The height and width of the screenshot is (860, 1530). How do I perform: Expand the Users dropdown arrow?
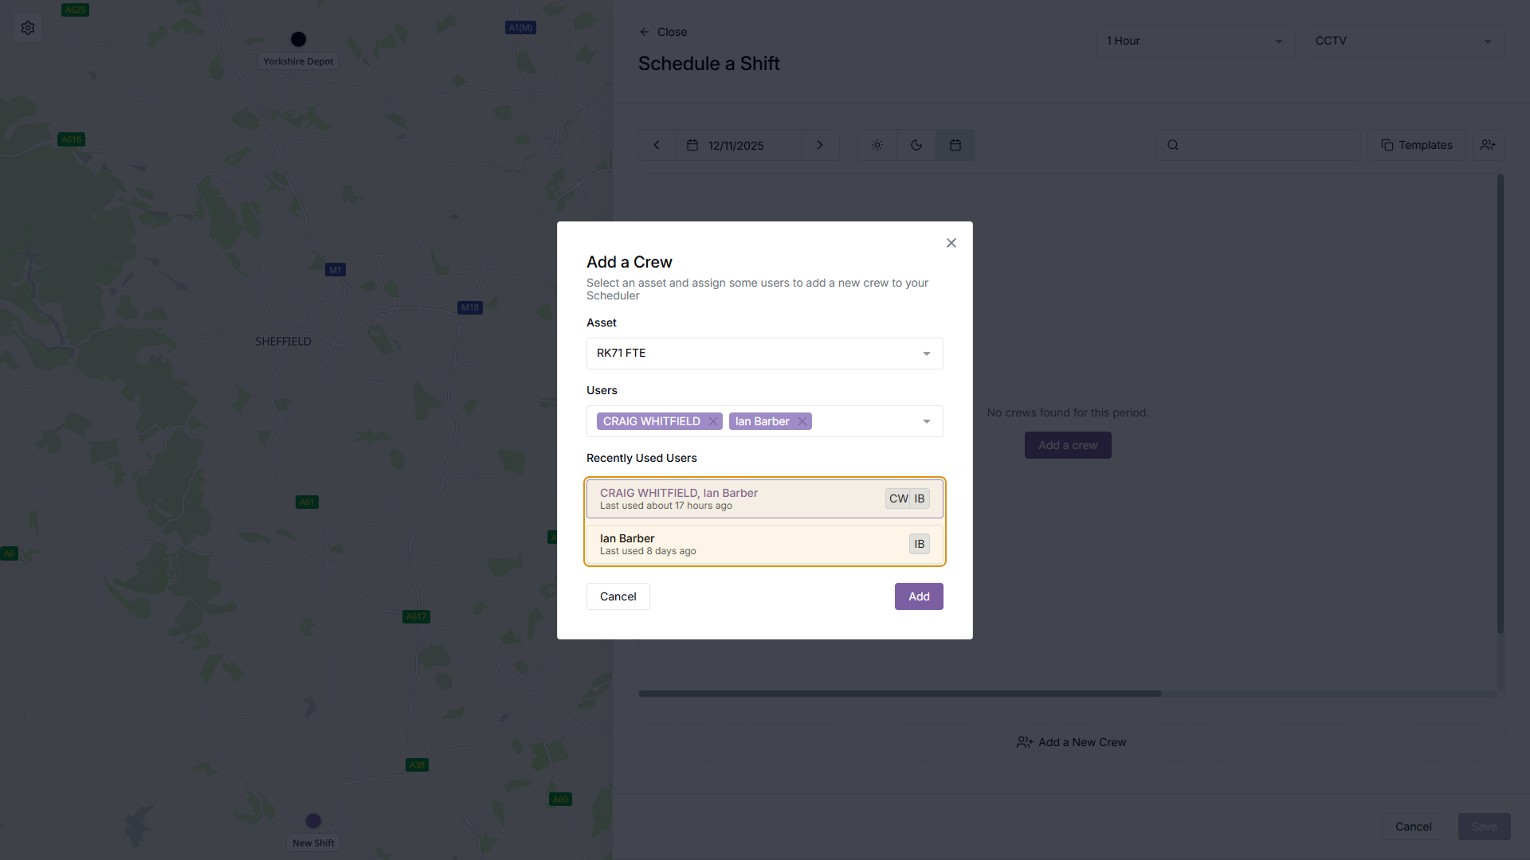click(926, 421)
